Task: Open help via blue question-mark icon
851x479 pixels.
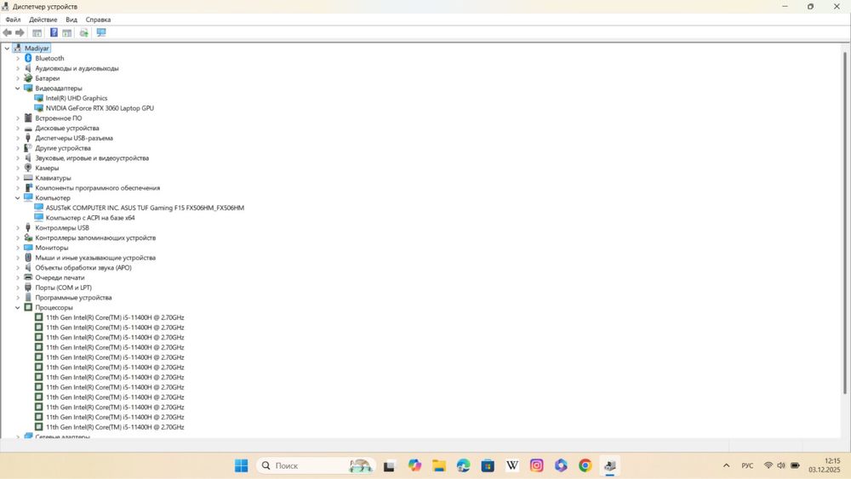Action: (x=54, y=33)
